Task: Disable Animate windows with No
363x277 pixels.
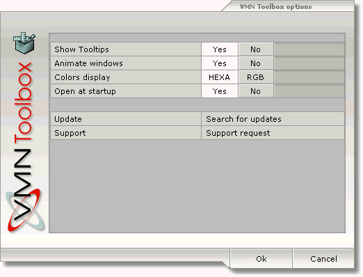Action: 256,63
